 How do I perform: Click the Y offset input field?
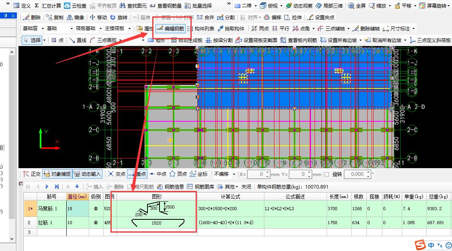pyautogui.click(x=300, y=174)
